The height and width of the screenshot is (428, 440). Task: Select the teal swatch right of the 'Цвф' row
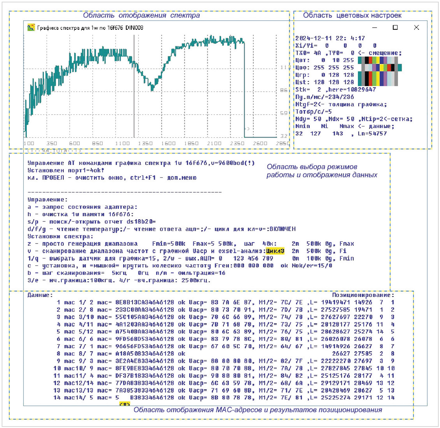point(400,67)
